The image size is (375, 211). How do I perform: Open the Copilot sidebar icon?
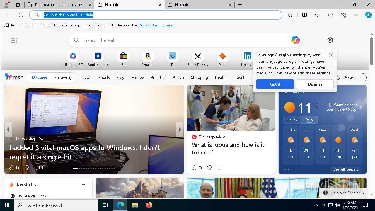tap(368, 15)
